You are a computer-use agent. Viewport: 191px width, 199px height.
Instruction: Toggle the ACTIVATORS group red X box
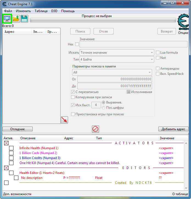6,143
